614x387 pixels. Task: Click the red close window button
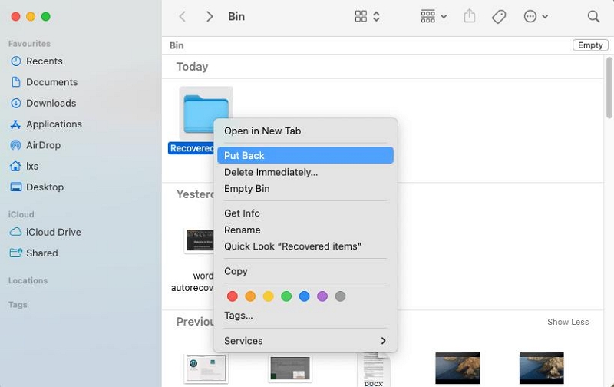[15, 16]
